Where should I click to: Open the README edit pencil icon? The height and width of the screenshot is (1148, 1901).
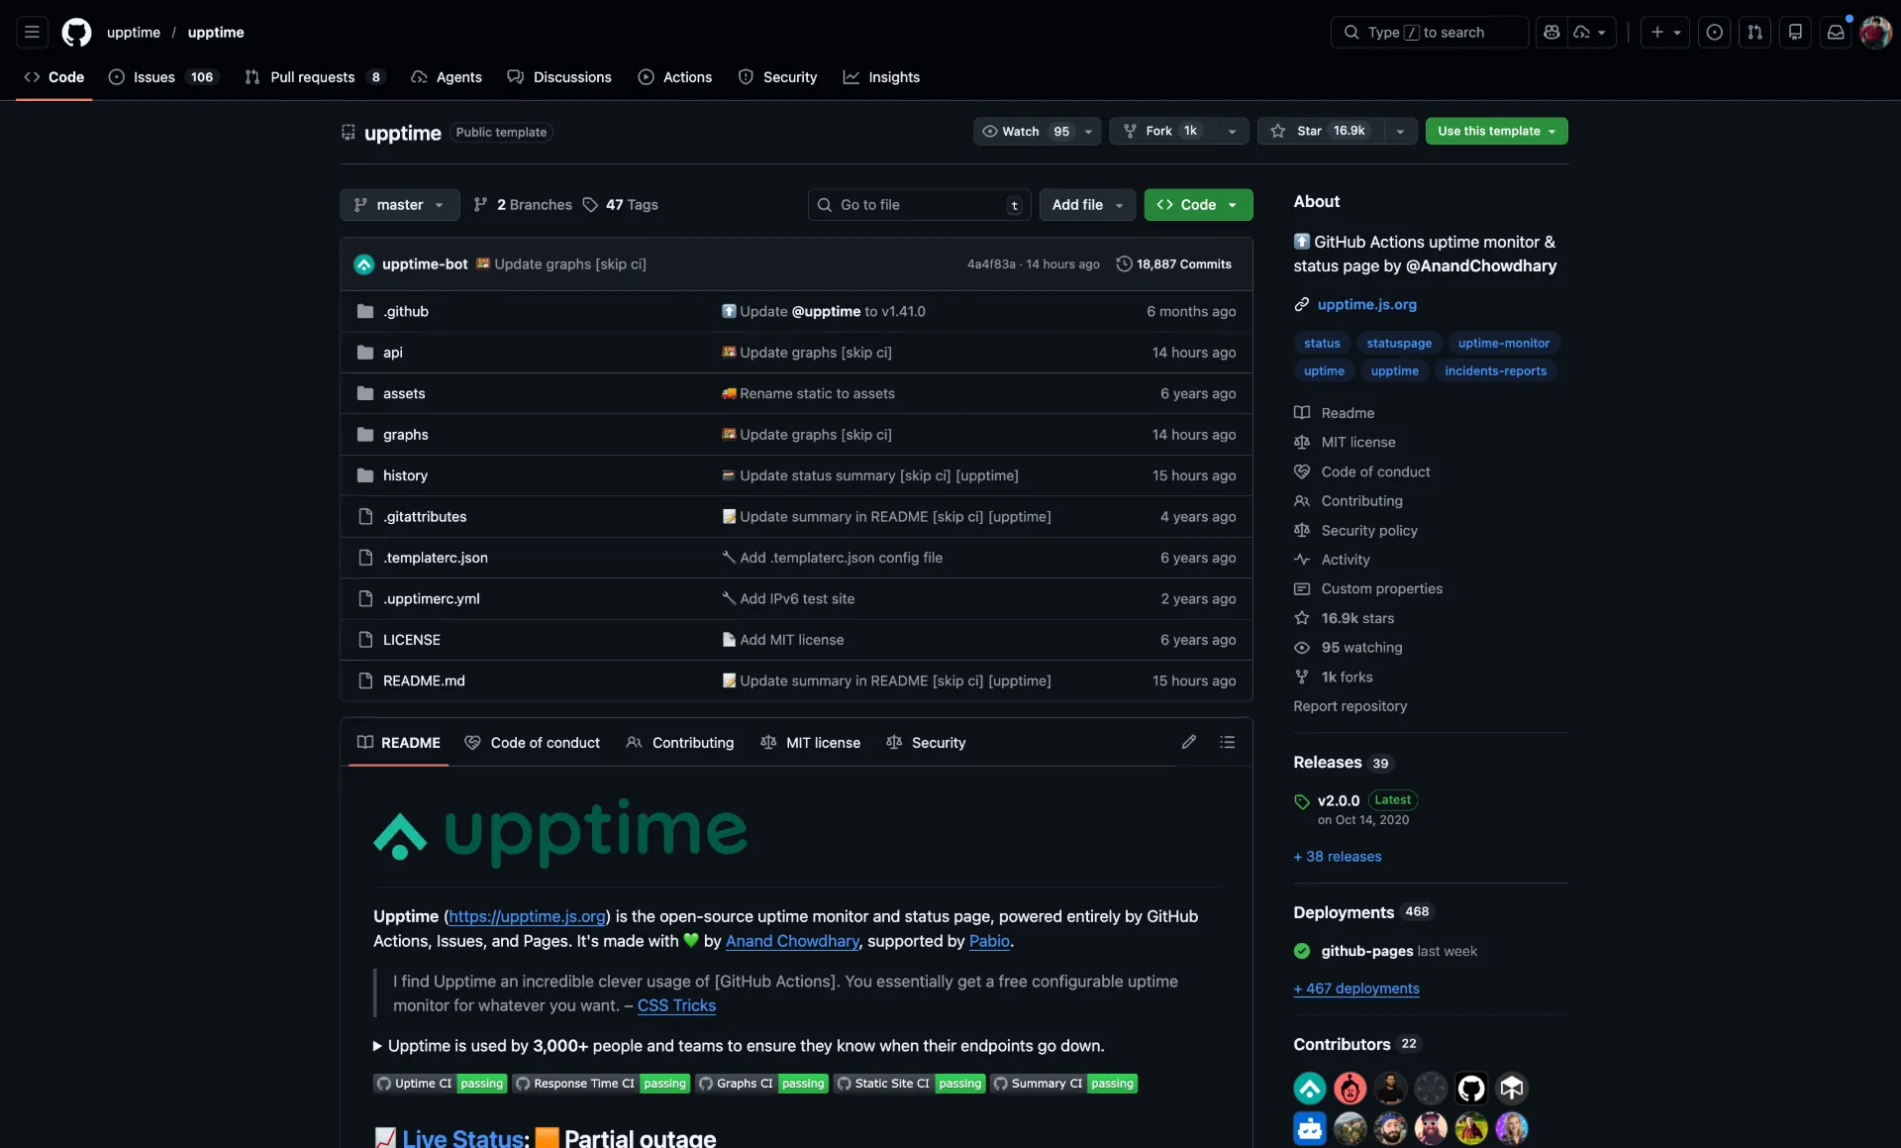pos(1189,742)
